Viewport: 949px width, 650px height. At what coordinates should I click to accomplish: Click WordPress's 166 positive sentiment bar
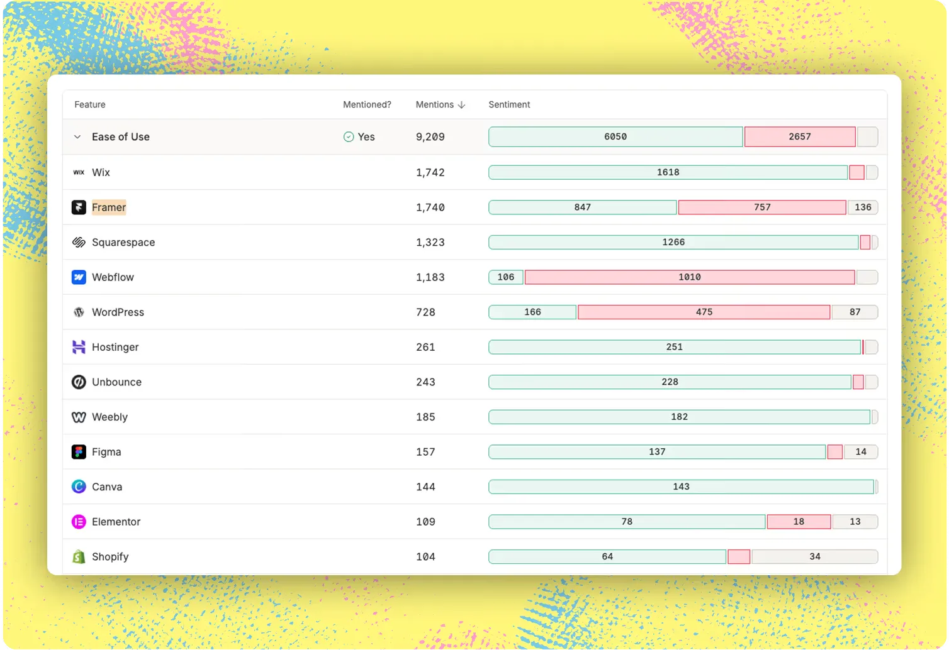[x=533, y=312]
